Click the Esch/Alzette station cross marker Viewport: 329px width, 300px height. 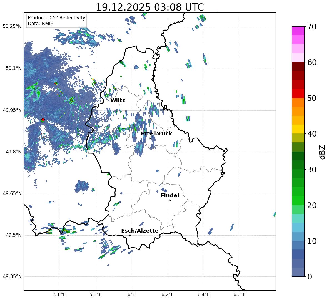(130, 235)
